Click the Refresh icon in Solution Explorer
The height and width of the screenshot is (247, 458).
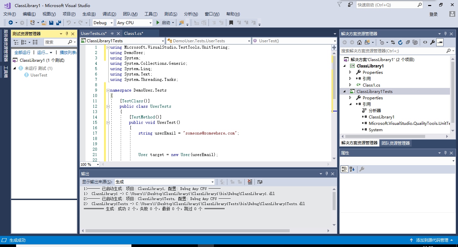point(400,42)
